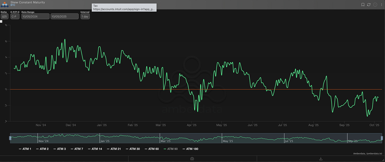385x162 pixels.
Task: Click the Amberdata logo
Action: 5,4
